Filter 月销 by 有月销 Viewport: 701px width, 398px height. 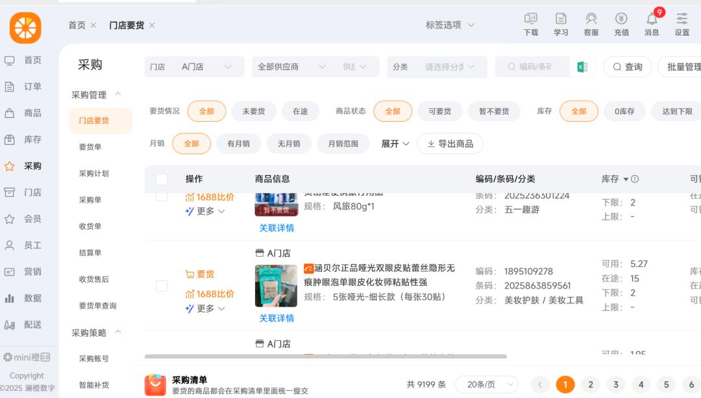(x=238, y=144)
